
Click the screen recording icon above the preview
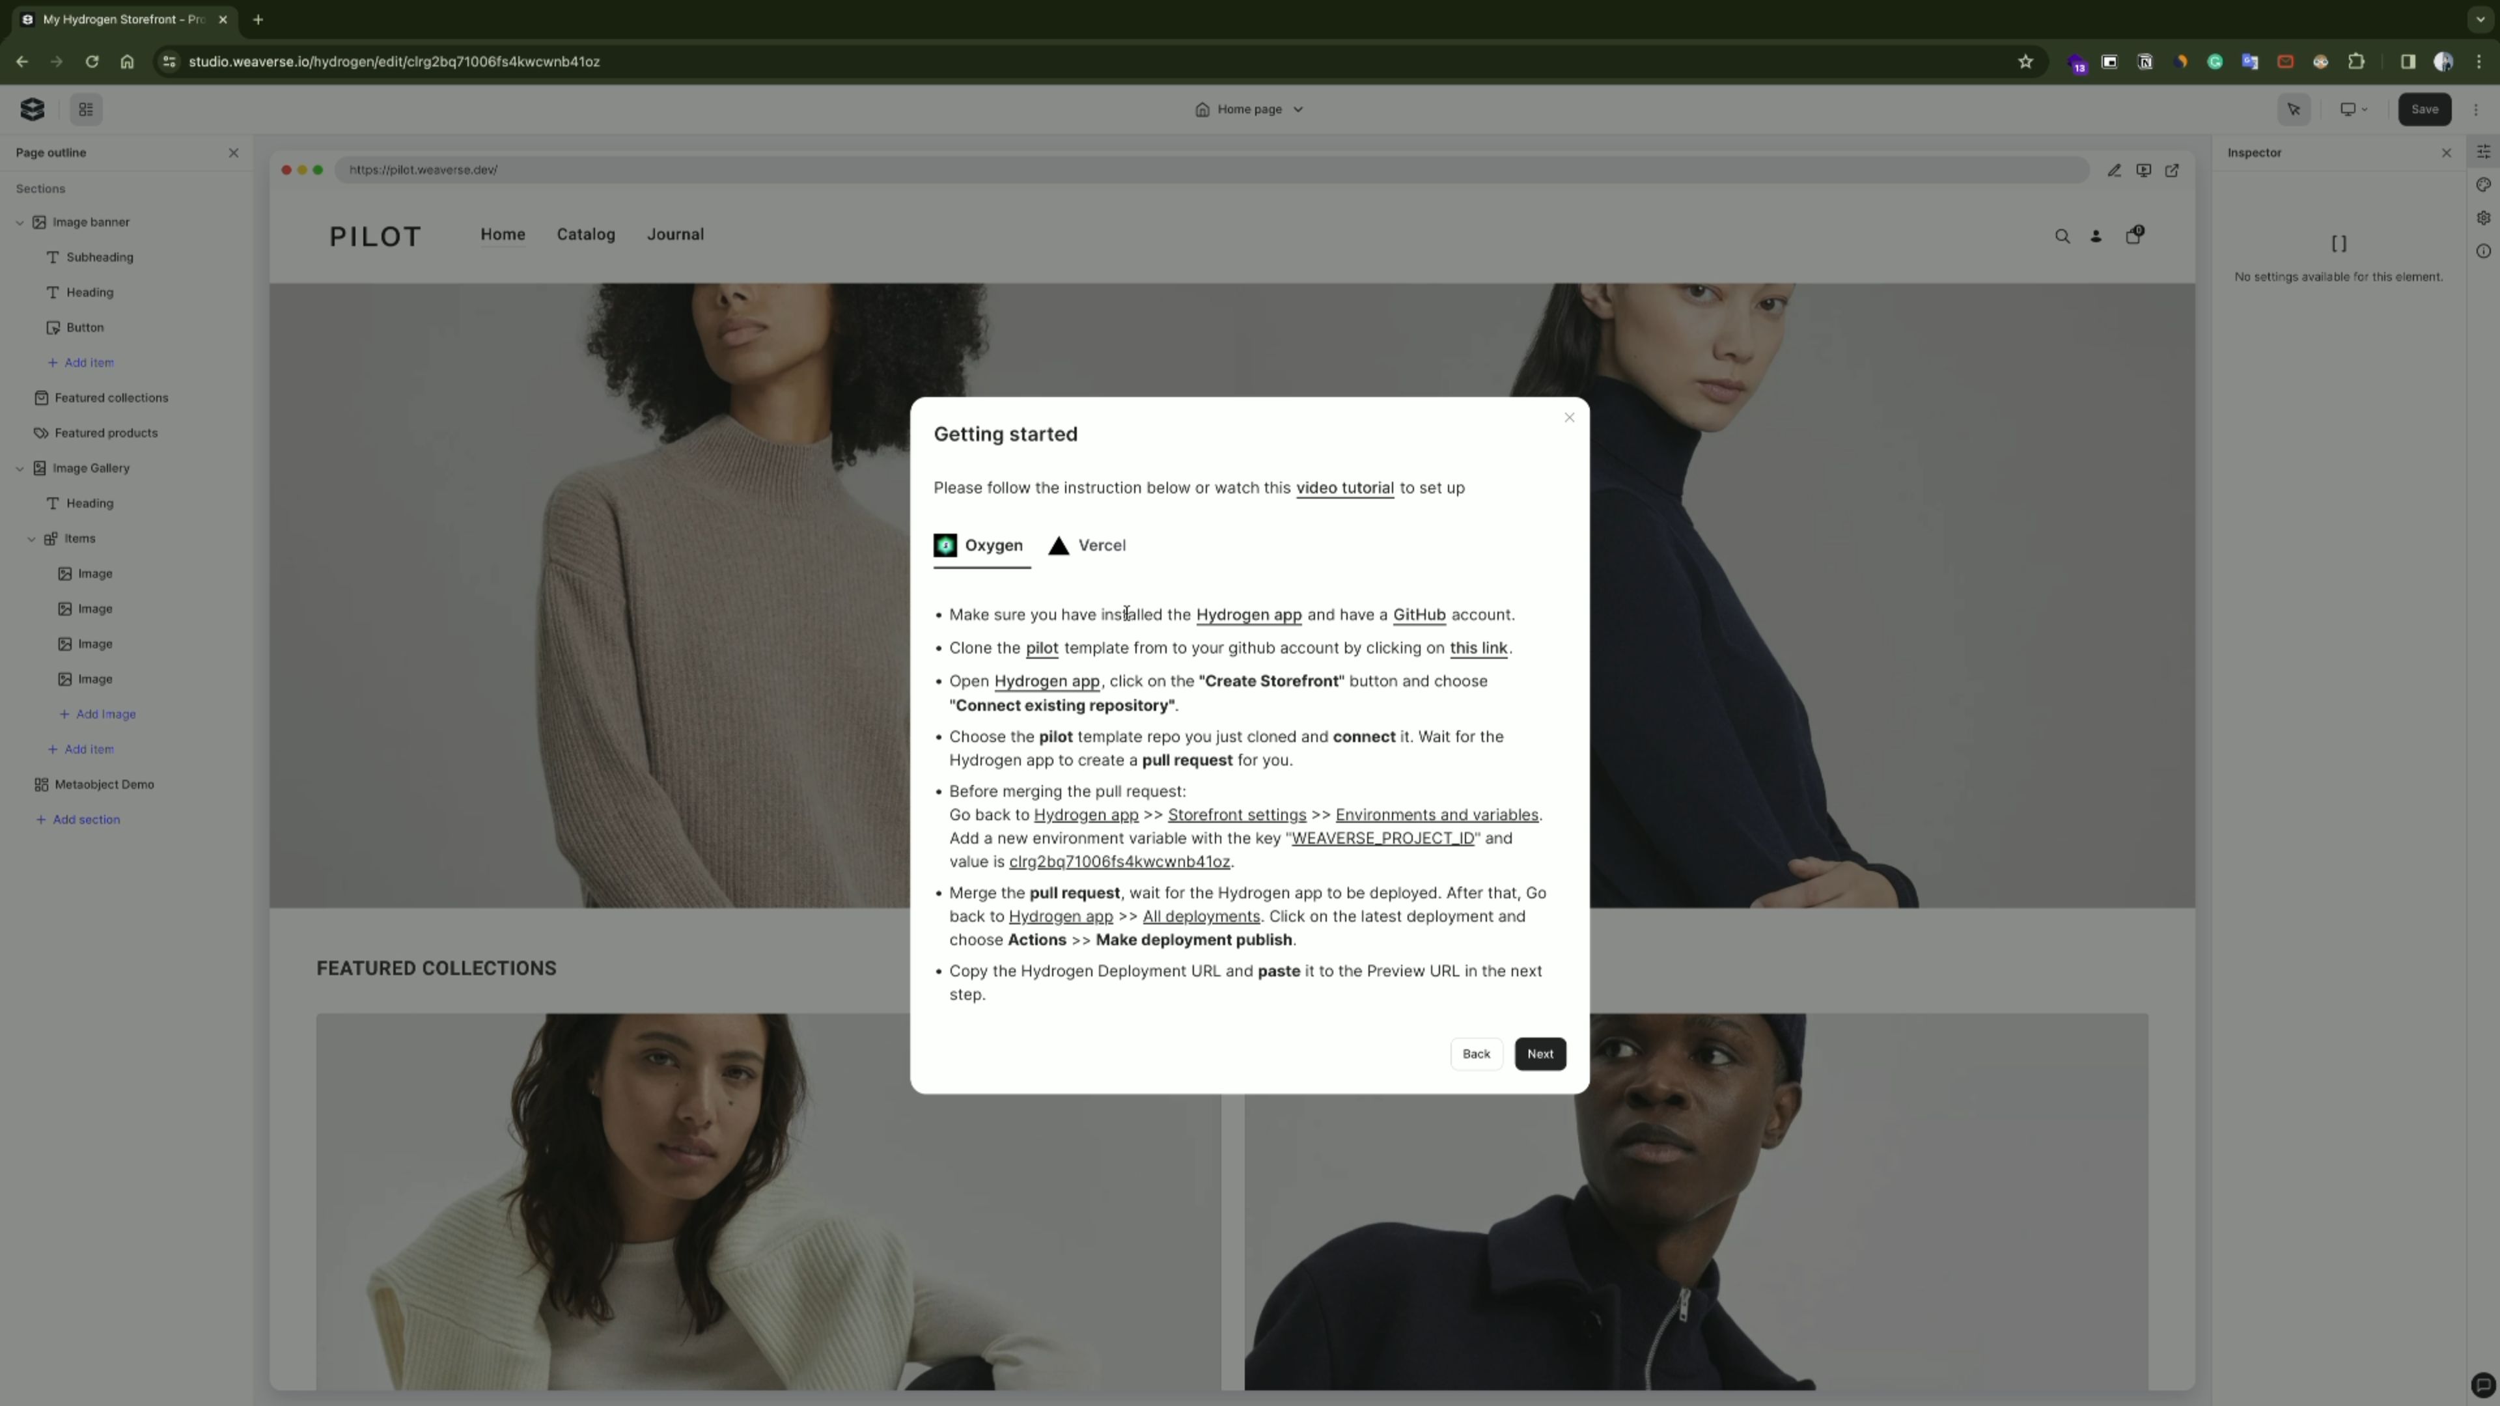click(2144, 170)
